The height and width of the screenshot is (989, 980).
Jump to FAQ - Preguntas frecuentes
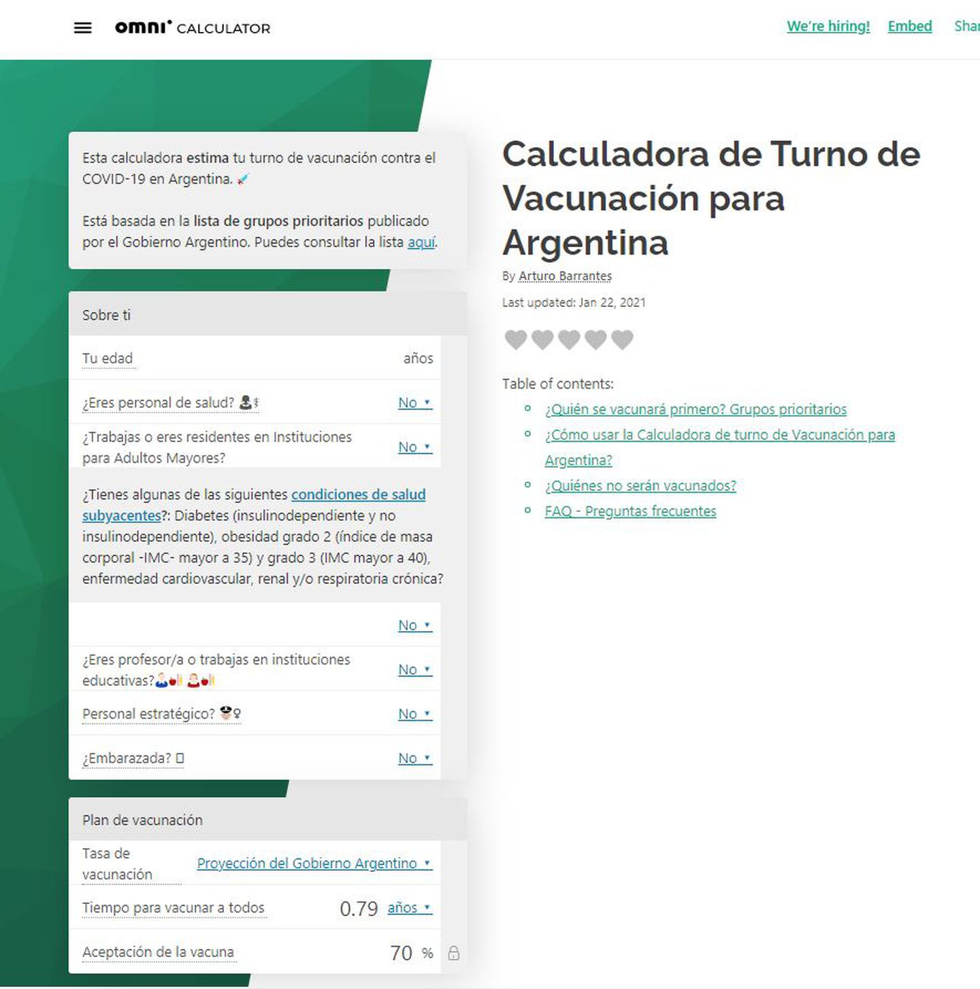[630, 510]
